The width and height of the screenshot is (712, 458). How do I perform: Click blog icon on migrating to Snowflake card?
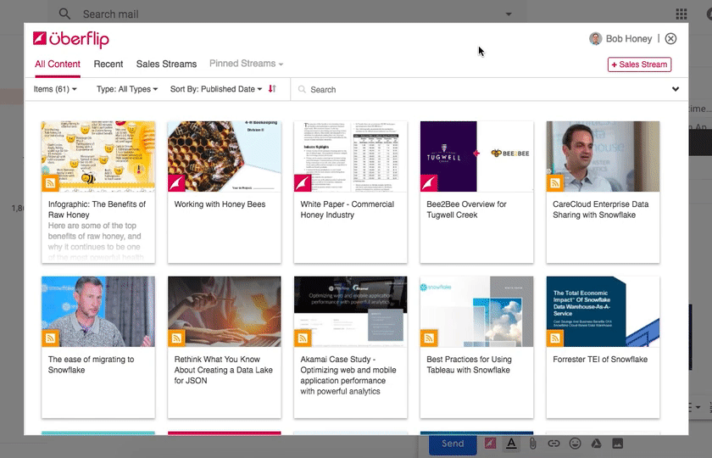point(50,338)
